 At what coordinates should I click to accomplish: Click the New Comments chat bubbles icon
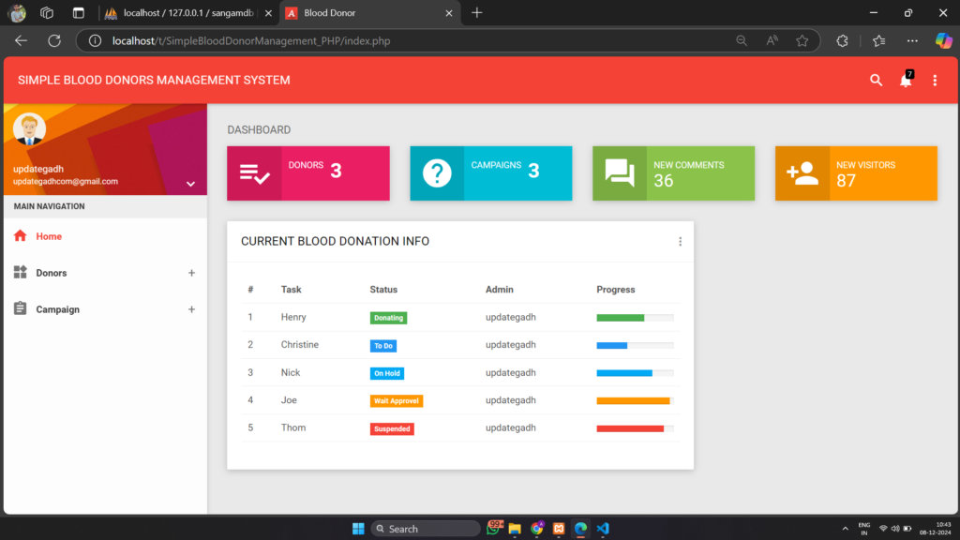pos(620,172)
